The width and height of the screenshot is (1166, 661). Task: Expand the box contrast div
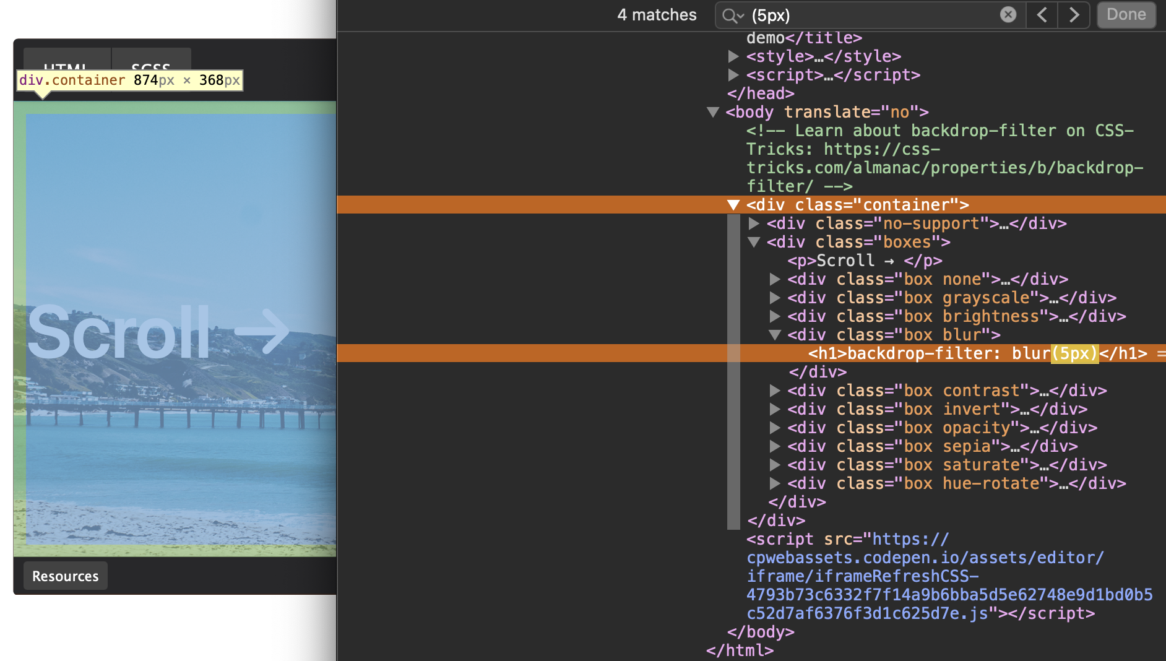774,391
